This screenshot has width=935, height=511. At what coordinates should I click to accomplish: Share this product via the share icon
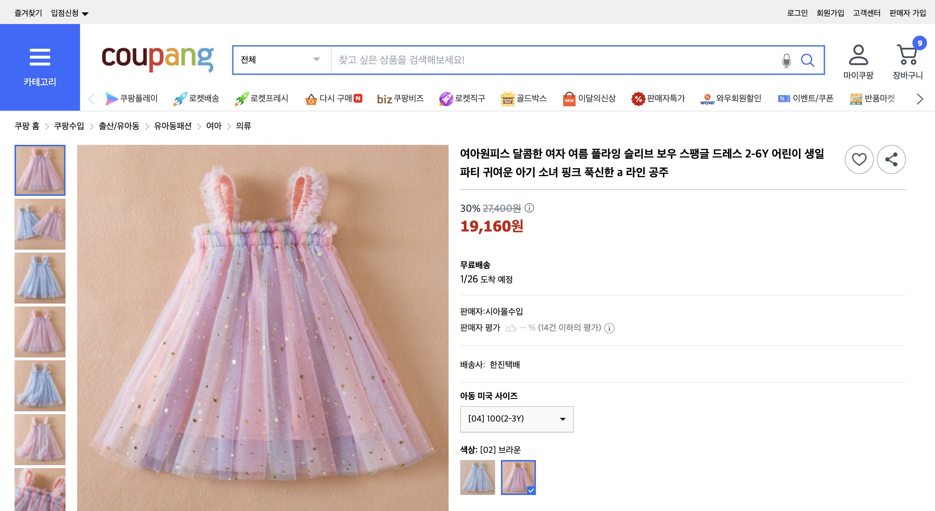click(x=891, y=159)
